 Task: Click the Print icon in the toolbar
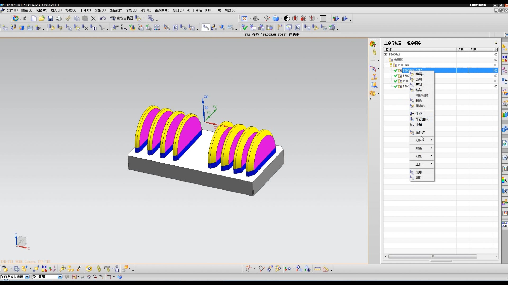(x=59, y=18)
